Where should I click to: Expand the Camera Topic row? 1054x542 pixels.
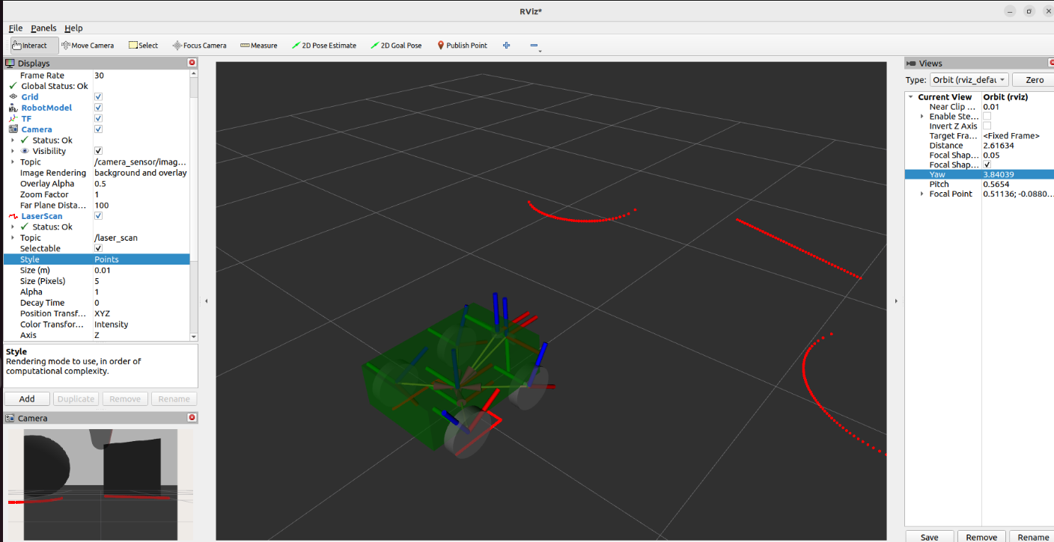(13, 162)
